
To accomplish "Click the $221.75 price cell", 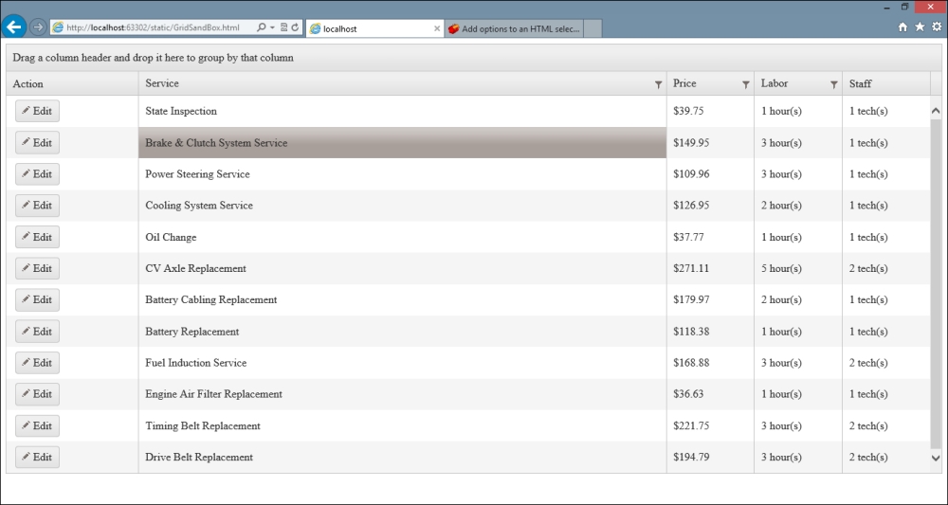I will pos(710,425).
